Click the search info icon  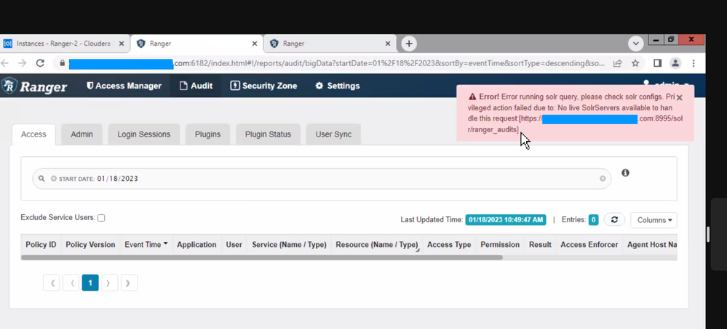625,173
